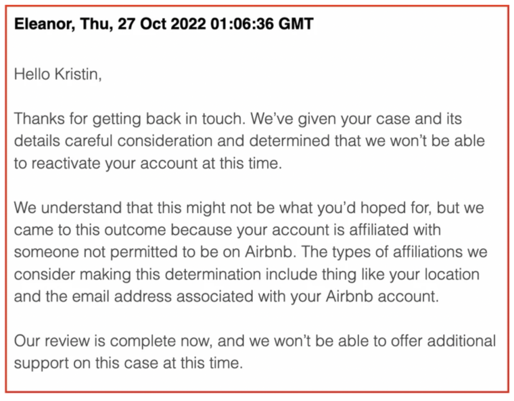
Task: Click the greeting Hello Kristin
Action: click(57, 74)
